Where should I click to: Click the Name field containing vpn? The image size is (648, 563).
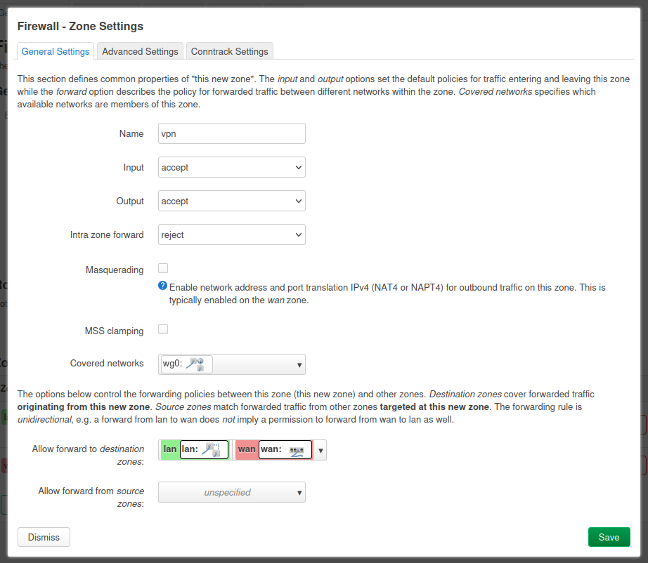231,133
